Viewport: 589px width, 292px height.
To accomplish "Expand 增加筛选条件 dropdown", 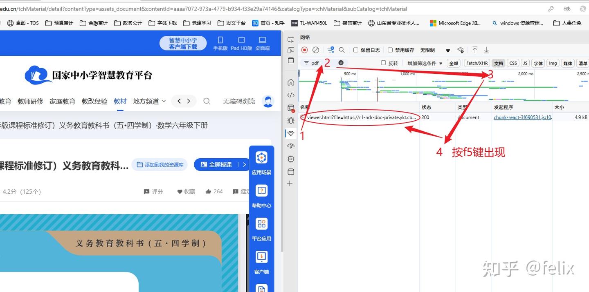I will pyautogui.click(x=425, y=63).
